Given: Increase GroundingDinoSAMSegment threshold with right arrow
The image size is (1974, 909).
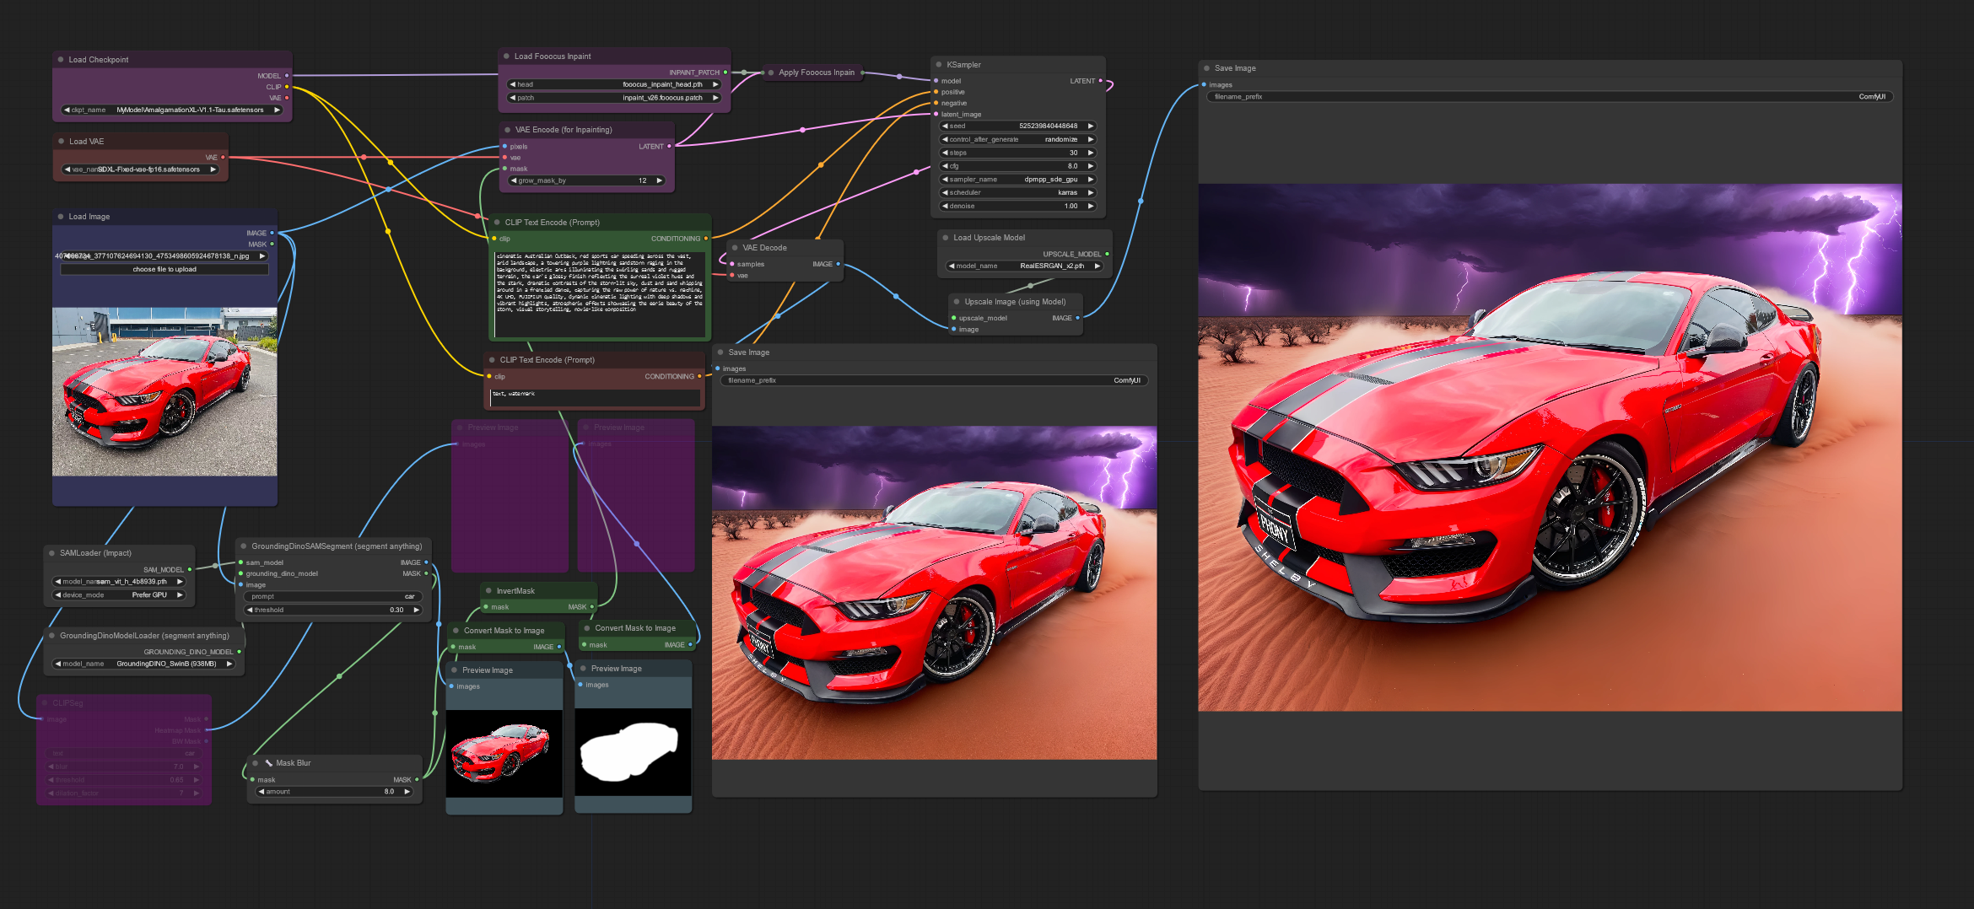Looking at the screenshot, I should pyautogui.click(x=416, y=610).
